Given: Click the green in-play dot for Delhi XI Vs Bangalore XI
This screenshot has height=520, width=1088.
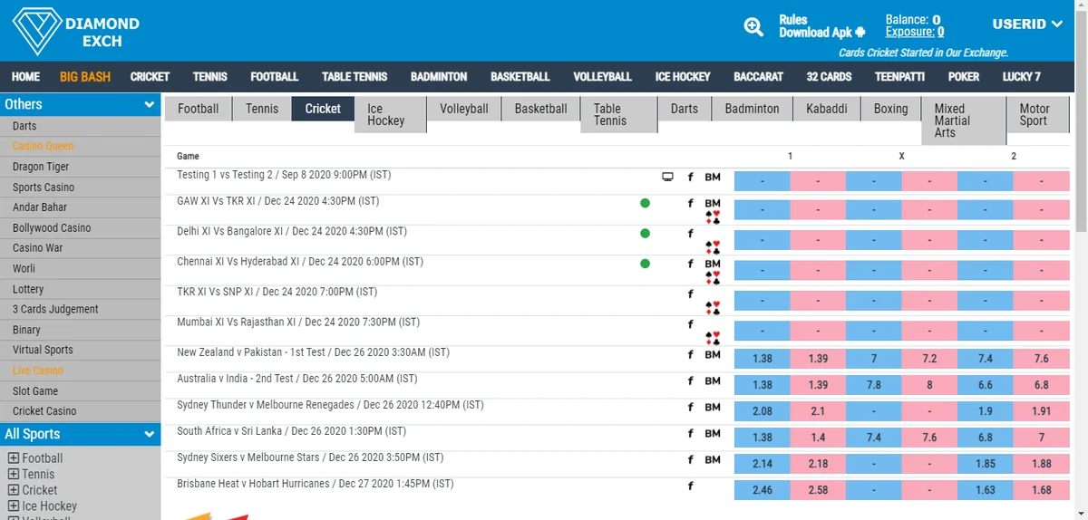Looking at the screenshot, I should click(x=645, y=233).
